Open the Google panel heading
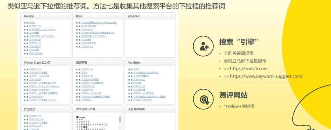The width and height of the screenshot is (331, 130). click(x=29, y=16)
